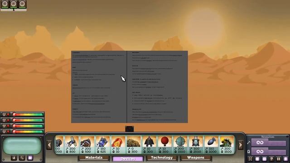Click middle icon button below minimap
The width and height of the screenshot is (290, 163).
click(22, 158)
